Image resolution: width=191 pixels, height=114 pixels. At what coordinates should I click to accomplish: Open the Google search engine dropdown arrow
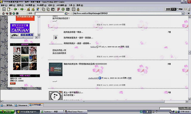[x=69, y=13]
